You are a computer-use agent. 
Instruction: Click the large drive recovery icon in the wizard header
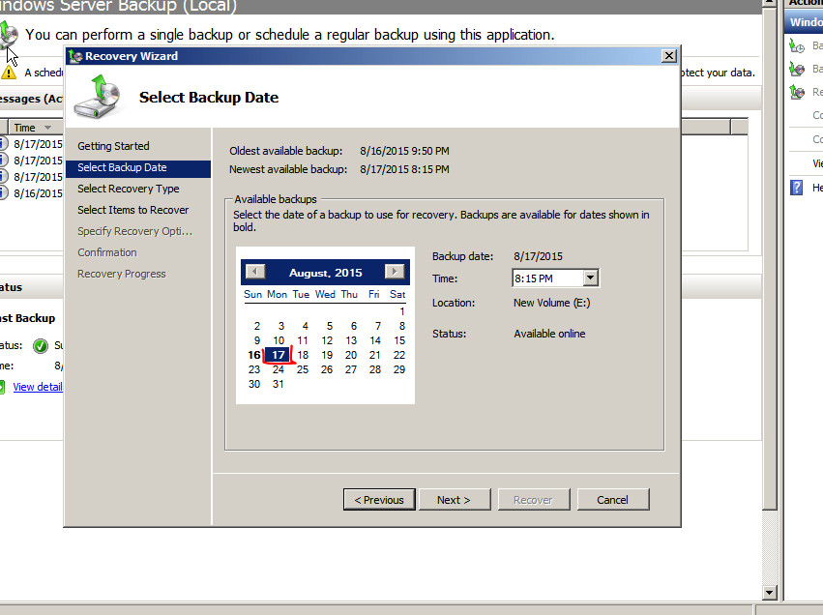(x=98, y=97)
